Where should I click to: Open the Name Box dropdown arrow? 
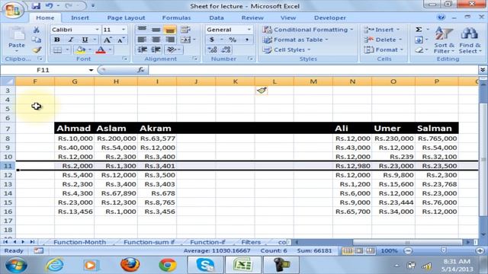click(91, 70)
